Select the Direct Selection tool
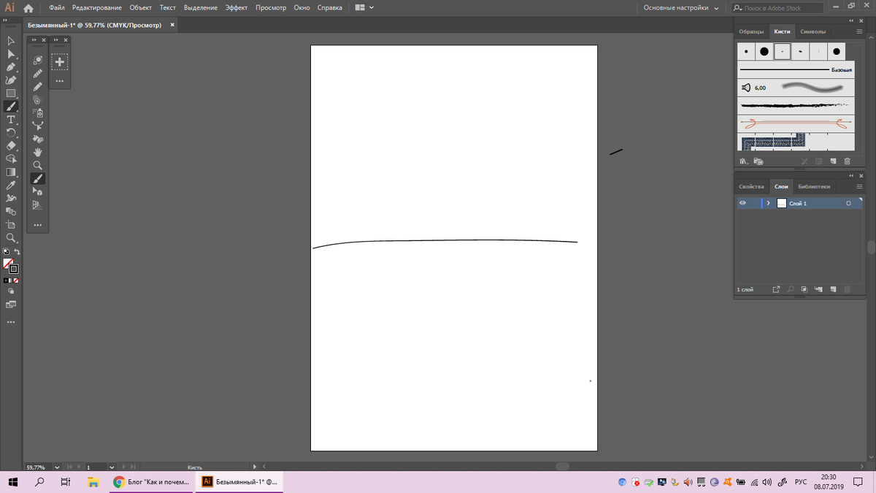Viewport: 876px width, 493px height. pyautogui.click(x=11, y=54)
